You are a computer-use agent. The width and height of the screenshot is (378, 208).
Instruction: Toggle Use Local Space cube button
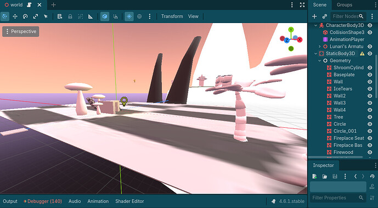105,16
